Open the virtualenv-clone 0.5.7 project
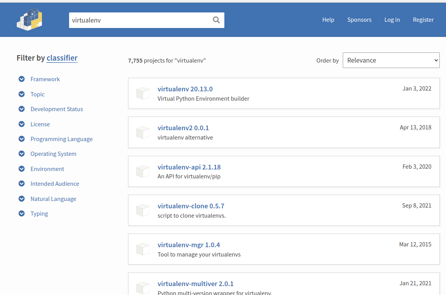The width and height of the screenshot is (446, 295). click(191, 206)
